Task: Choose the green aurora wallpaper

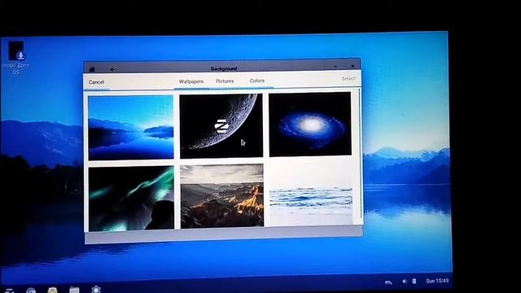Action: coord(131,199)
